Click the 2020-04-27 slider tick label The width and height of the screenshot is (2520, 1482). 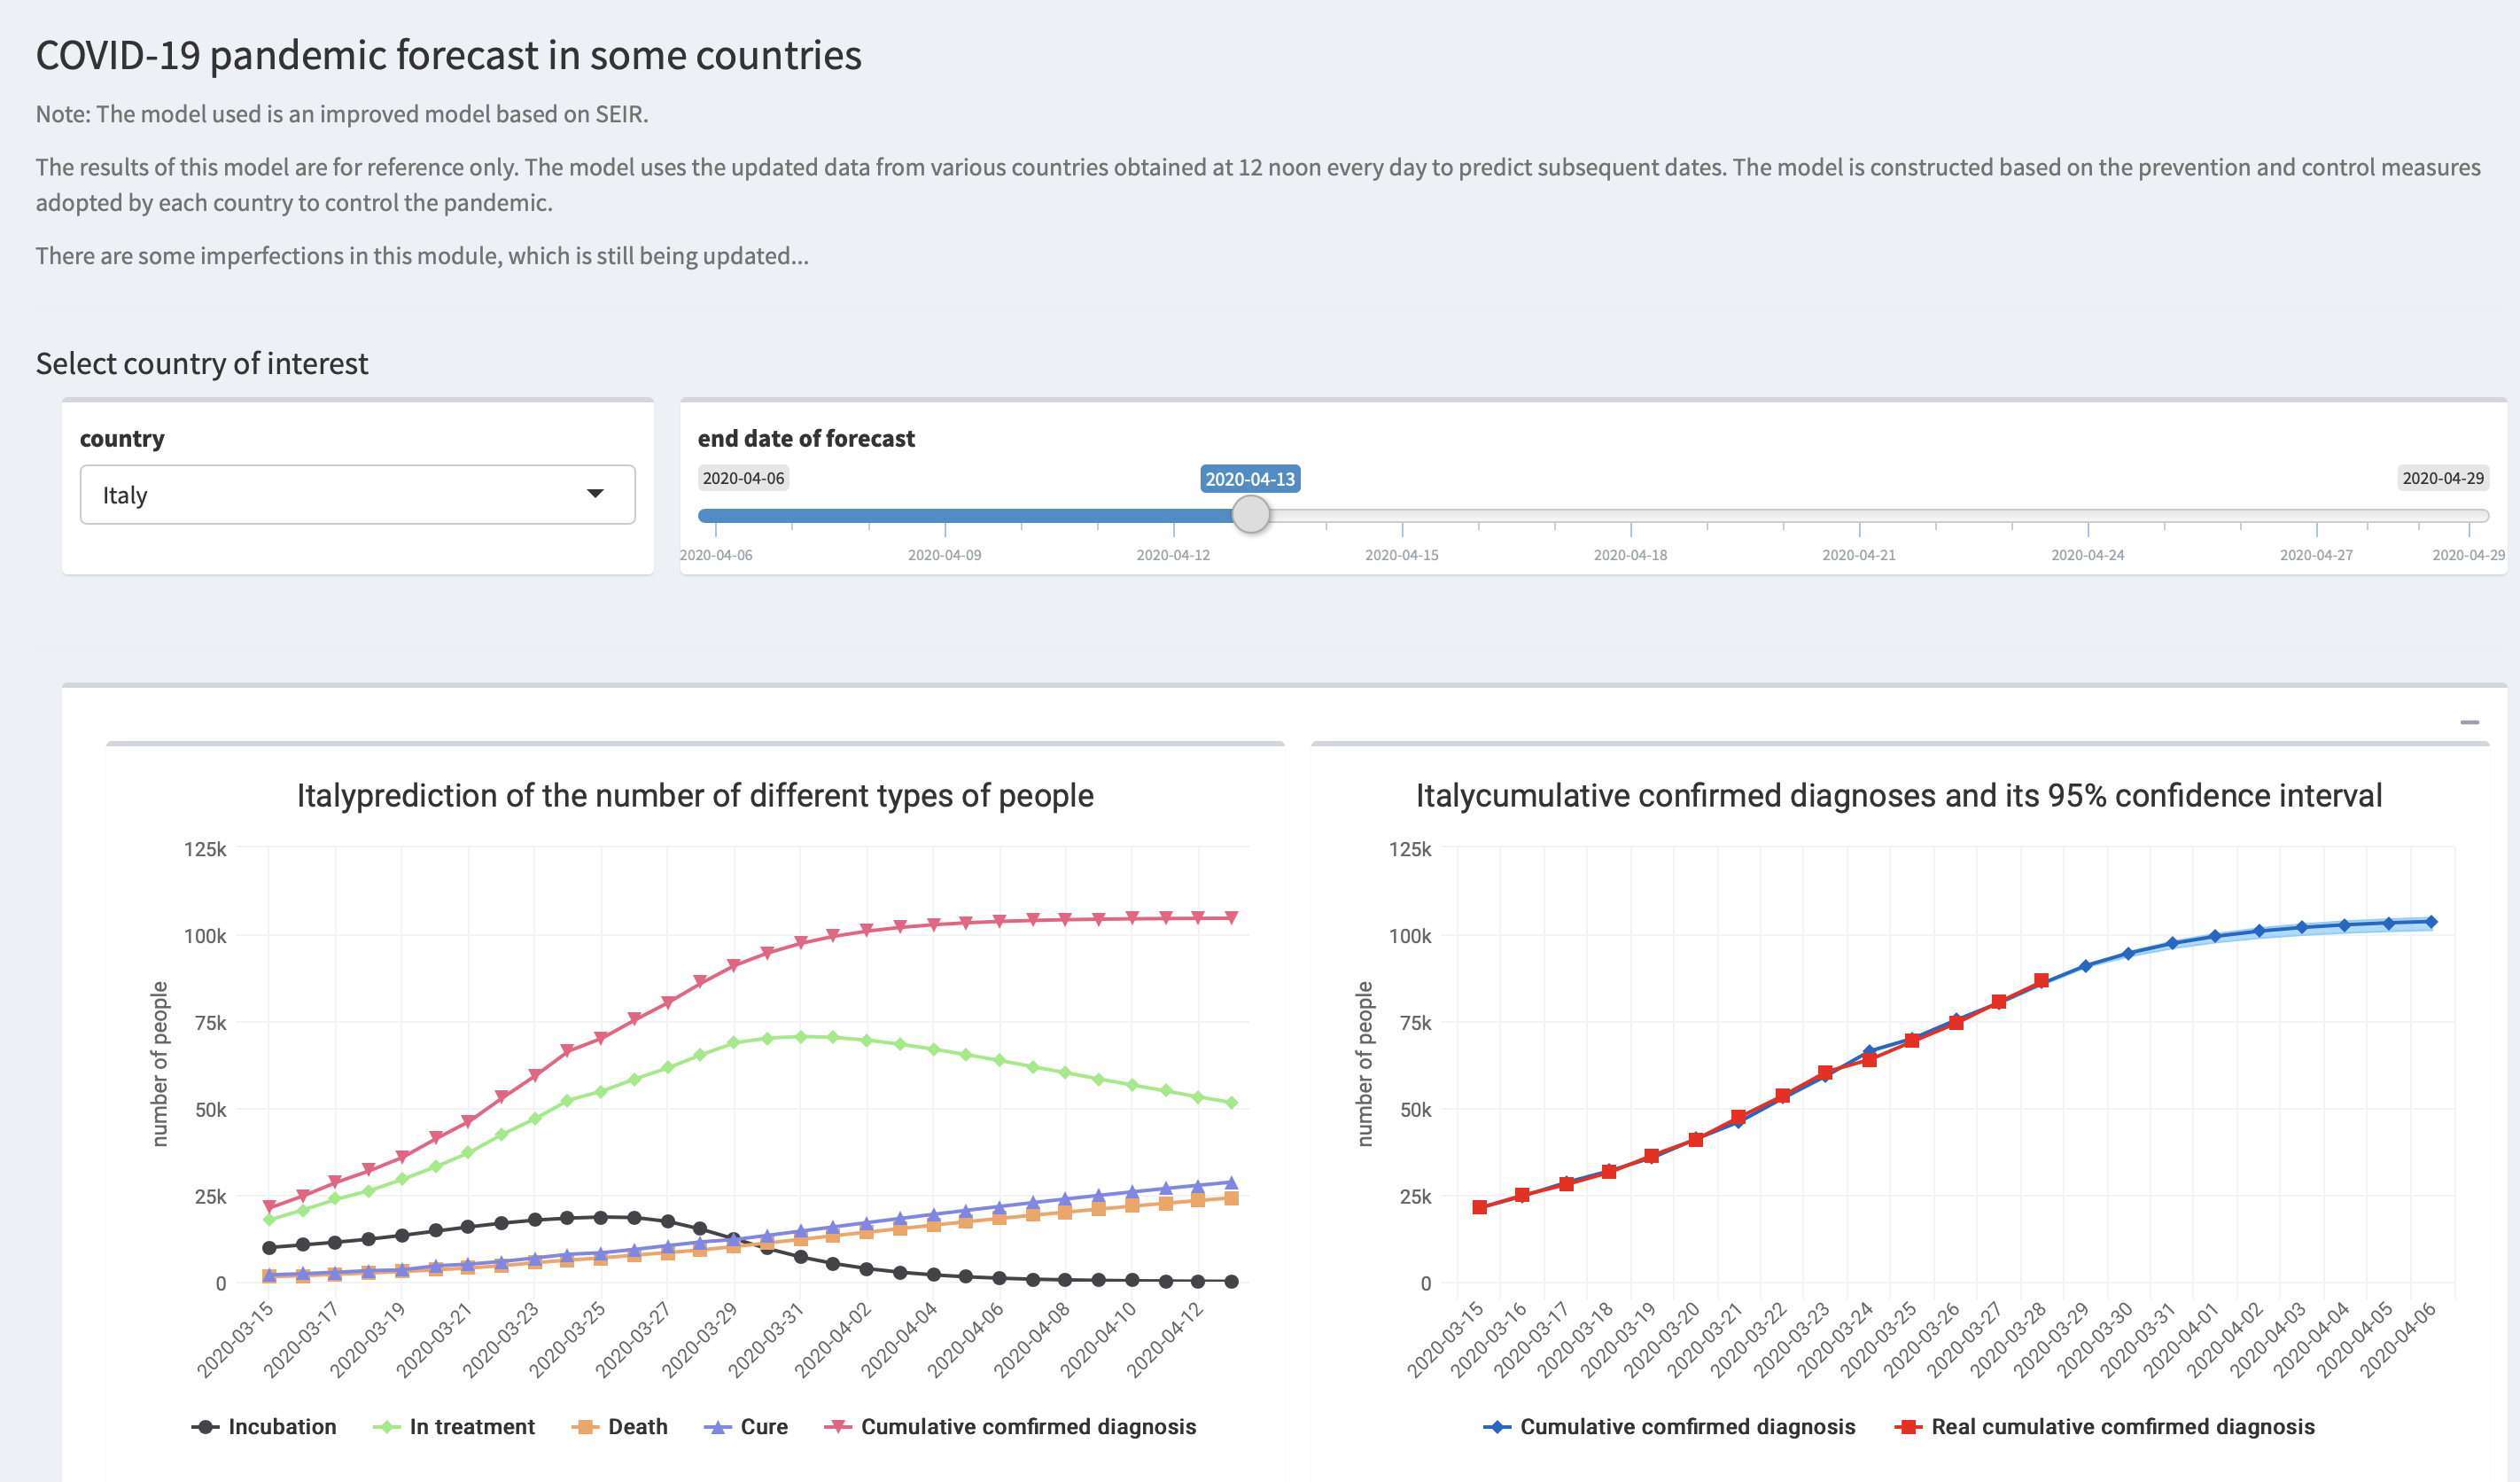pos(2315,555)
